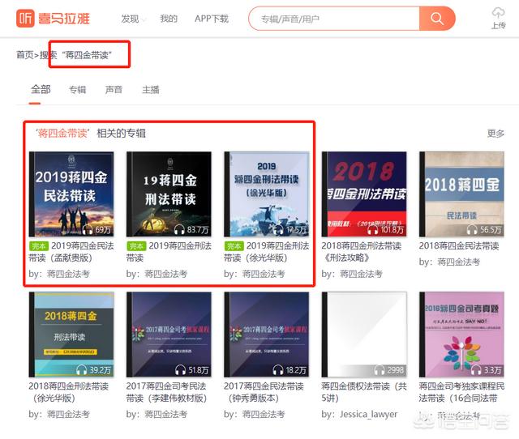Click headphone icon showing 3.3万
Image resolution: width=519 pixels, height=439 pixels.
pyautogui.click(x=476, y=370)
